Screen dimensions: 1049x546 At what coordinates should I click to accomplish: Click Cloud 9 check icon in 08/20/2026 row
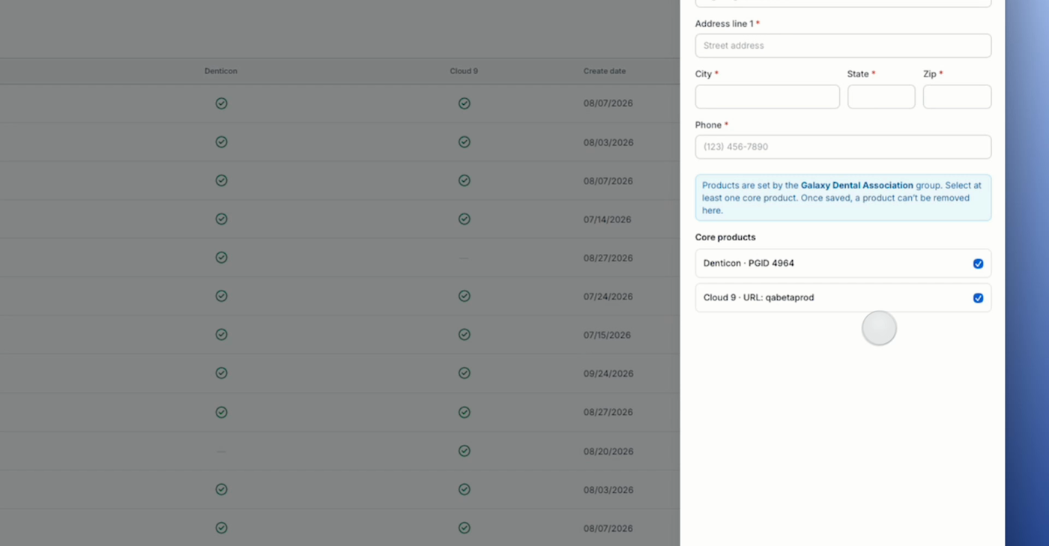pyautogui.click(x=465, y=451)
